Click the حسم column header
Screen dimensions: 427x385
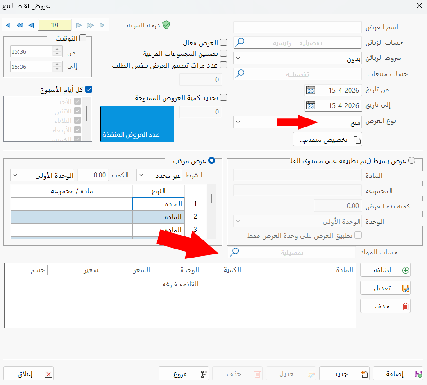coord(26,270)
